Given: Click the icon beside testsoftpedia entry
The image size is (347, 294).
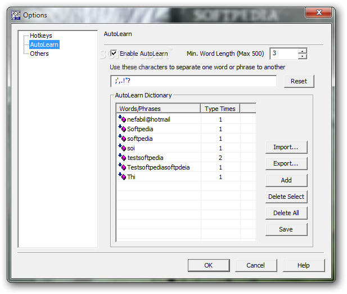Looking at the screenshot, I should pyautogui.click(x=122, y=157).
